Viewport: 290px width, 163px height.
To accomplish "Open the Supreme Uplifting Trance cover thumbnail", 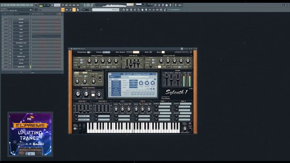I will pos(30,134).
